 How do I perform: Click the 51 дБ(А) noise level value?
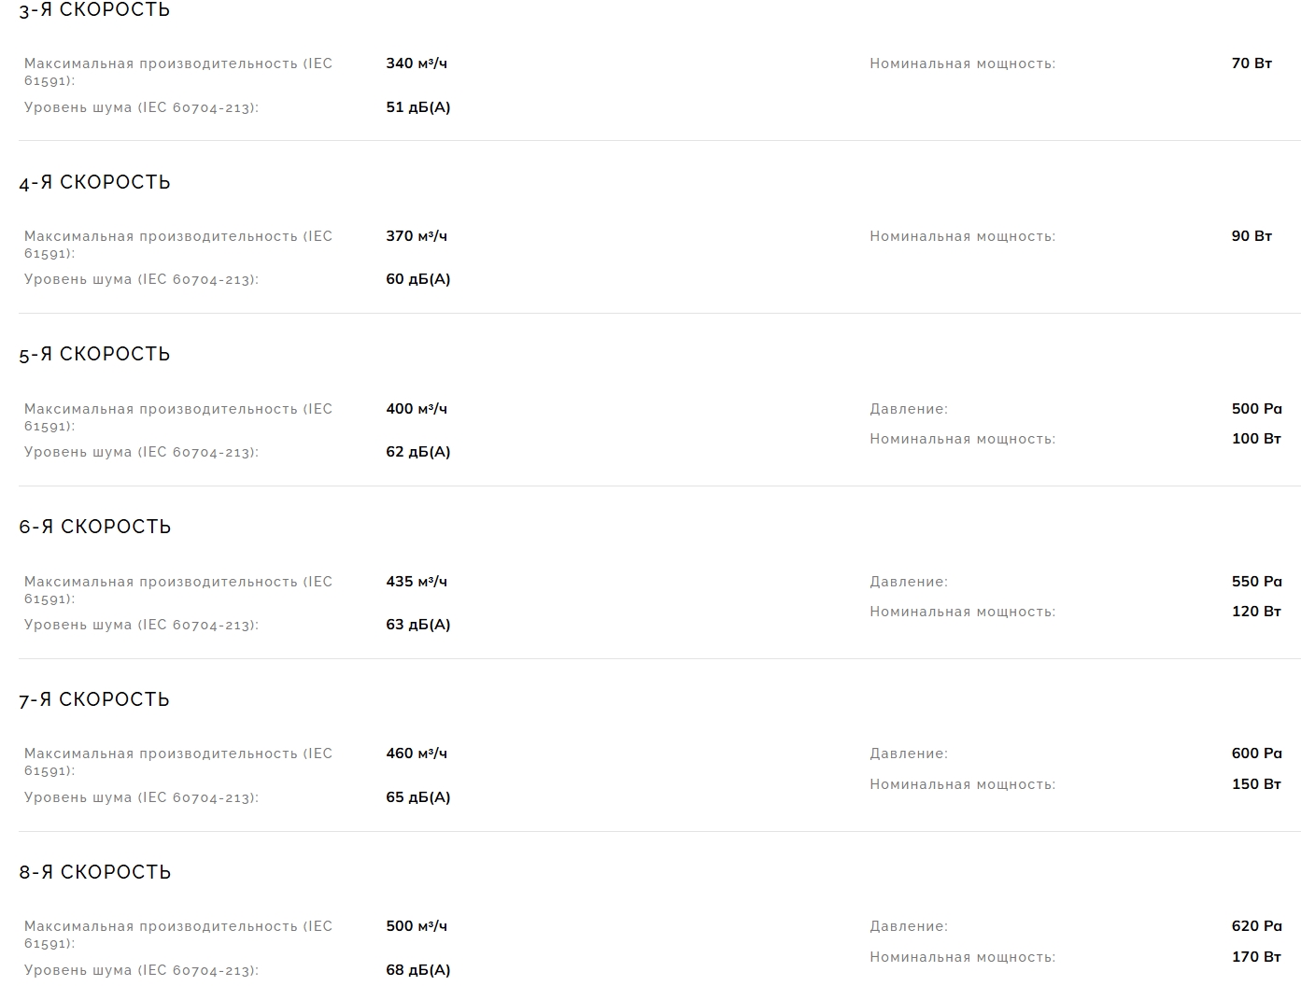(417, 107)
